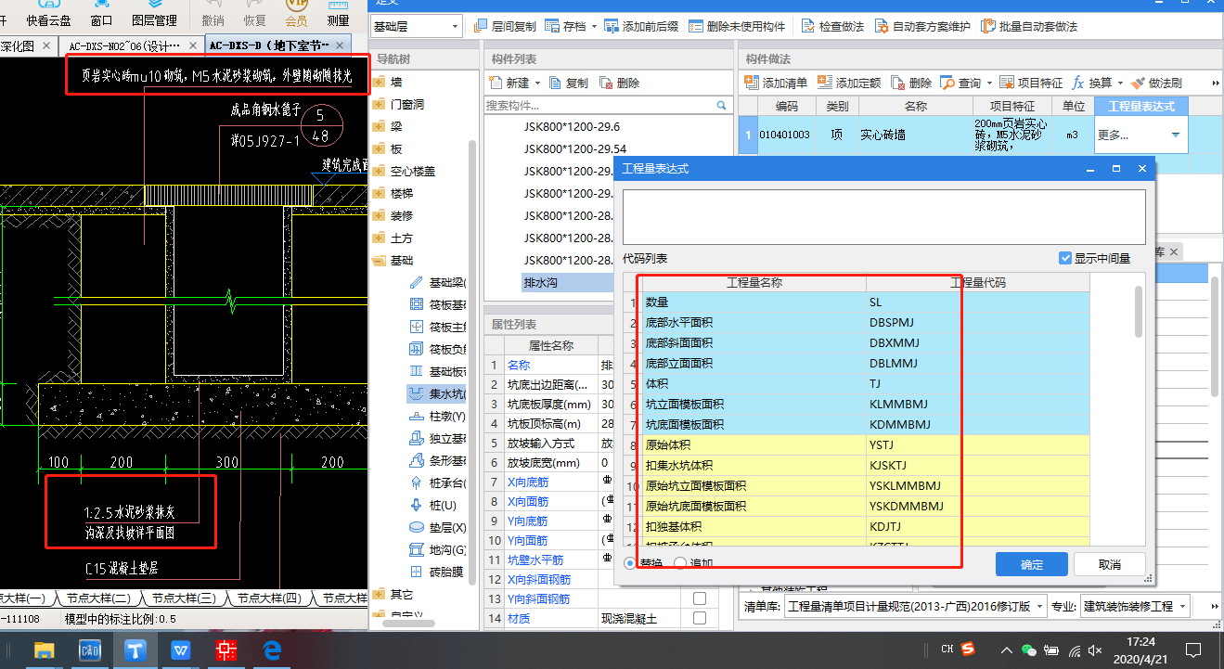Open WPS app from taskbar
The image size is (1224, 669).
click(x=180, y=650)
